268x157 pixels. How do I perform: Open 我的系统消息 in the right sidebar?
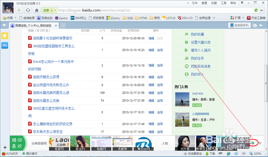(201, 66)
